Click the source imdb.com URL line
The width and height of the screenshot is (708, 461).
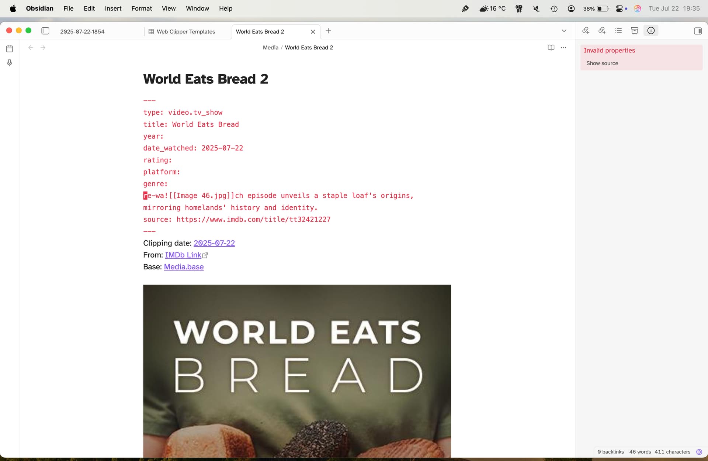pyautogui.click(x=237, y=220)
